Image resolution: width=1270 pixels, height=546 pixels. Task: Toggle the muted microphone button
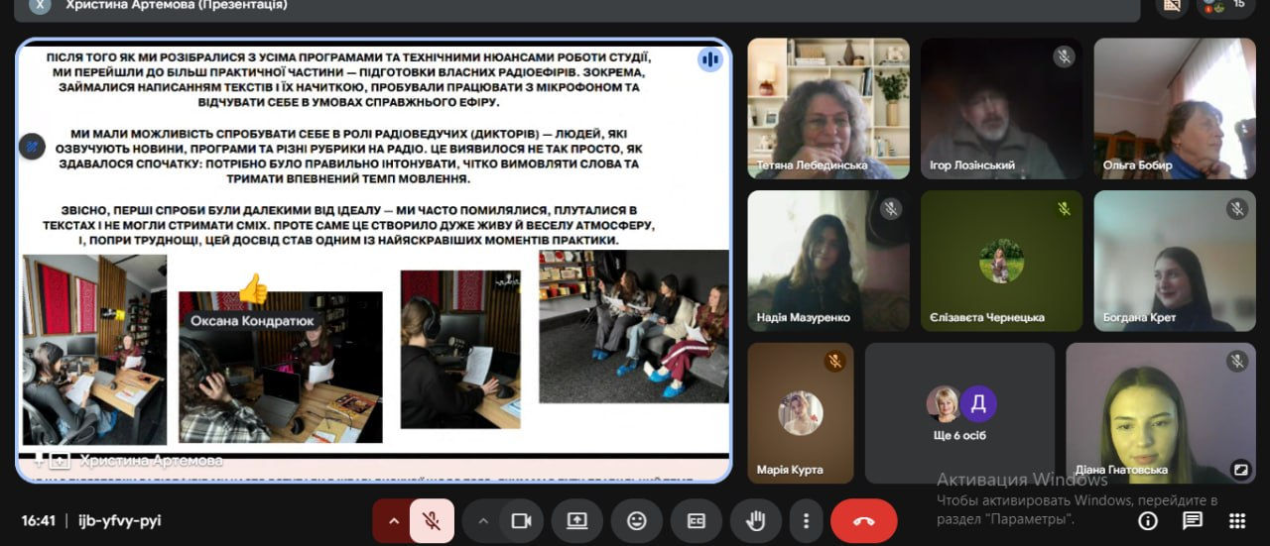432,521
